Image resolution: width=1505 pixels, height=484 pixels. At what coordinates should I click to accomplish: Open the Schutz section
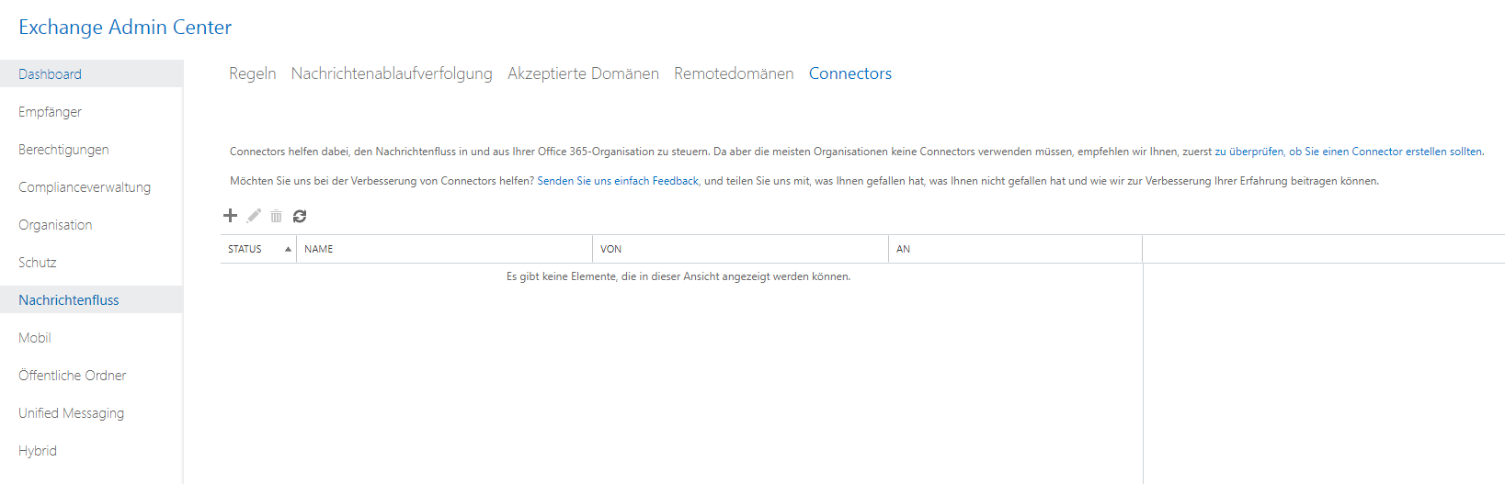point(38,263)
